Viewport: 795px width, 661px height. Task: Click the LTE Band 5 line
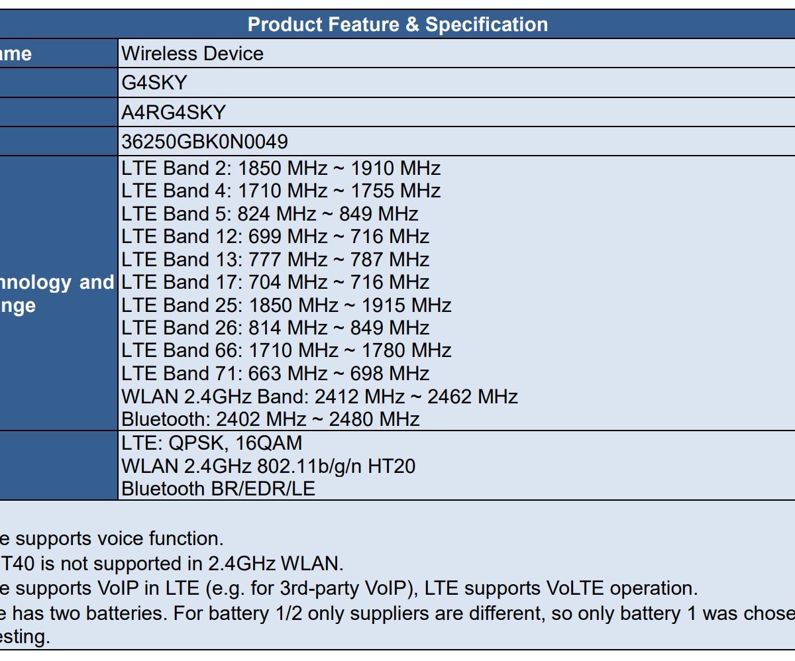point(270,214)
